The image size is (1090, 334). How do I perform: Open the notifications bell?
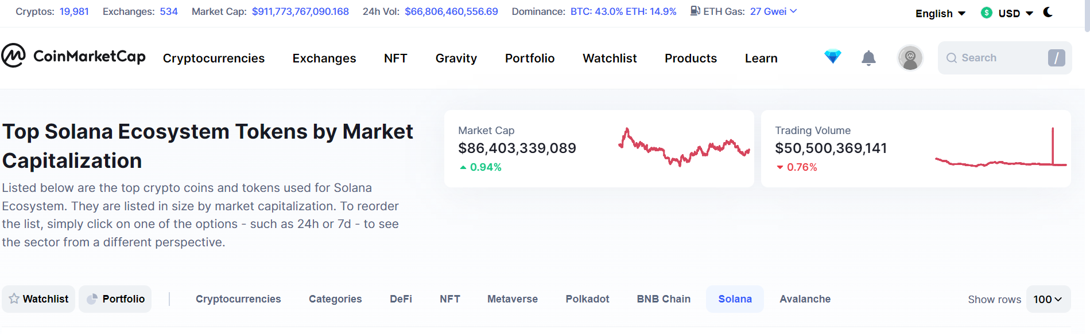(x=868, y=58)
